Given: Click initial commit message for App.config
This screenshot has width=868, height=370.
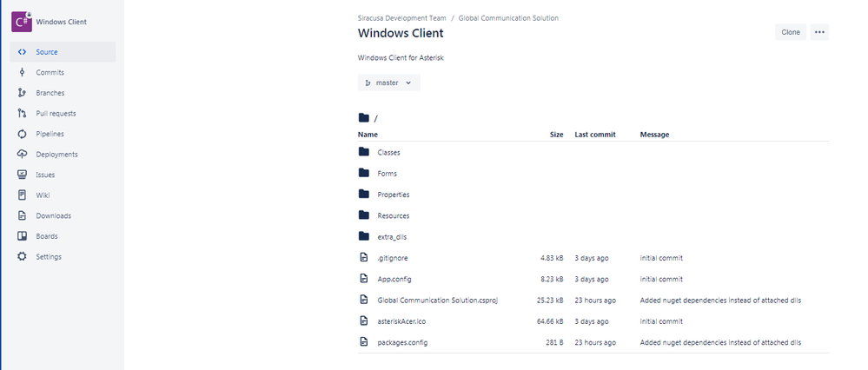Looking at the screenshot, I should pos(661,279).
